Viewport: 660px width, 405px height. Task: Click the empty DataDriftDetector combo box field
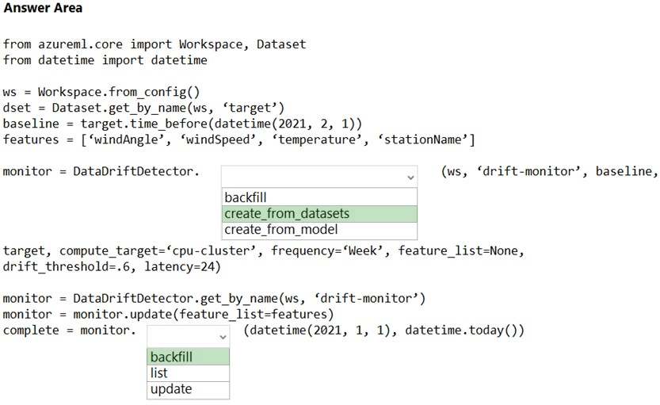pos(319,177)
